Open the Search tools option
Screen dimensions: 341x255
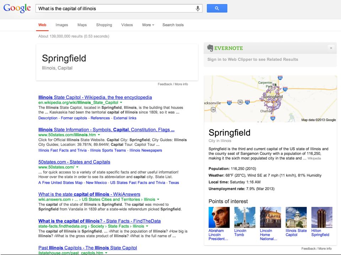coord(173,25)
